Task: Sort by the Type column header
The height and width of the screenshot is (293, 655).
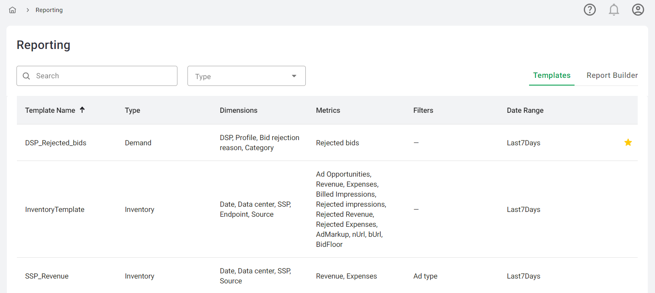Action: (132, 110)
